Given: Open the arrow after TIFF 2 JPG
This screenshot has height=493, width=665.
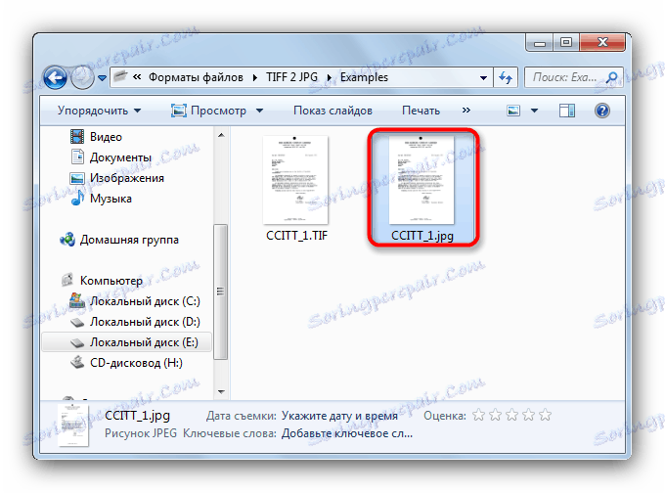Looking at the screenshot, I should point(330,77).
